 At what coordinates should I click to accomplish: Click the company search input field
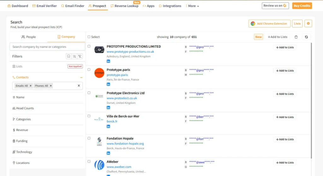click(x=47, y=47)
